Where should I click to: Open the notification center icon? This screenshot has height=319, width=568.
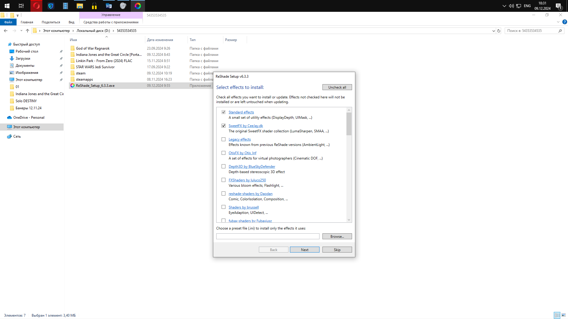coord(558,6)
